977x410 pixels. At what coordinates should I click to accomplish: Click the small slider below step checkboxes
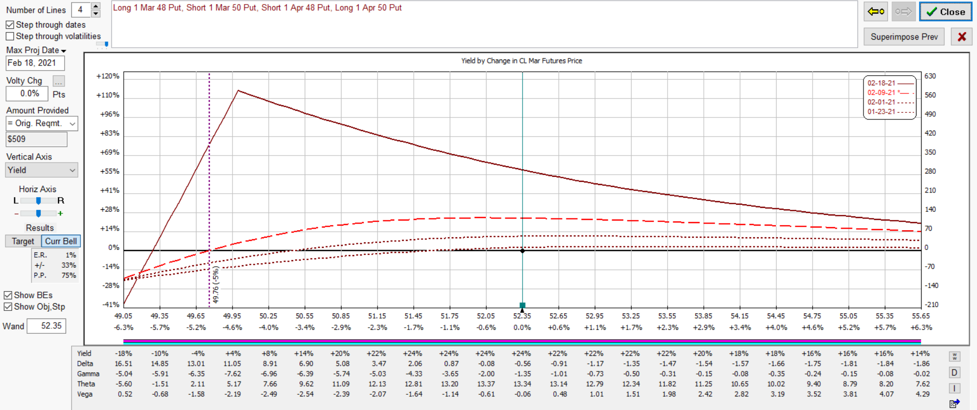(x=103, y=44)
